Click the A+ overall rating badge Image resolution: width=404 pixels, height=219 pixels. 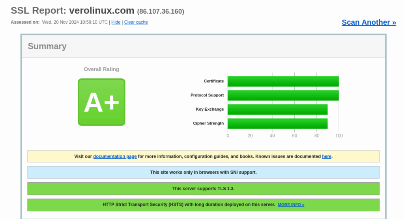click(x=101, y=102)
